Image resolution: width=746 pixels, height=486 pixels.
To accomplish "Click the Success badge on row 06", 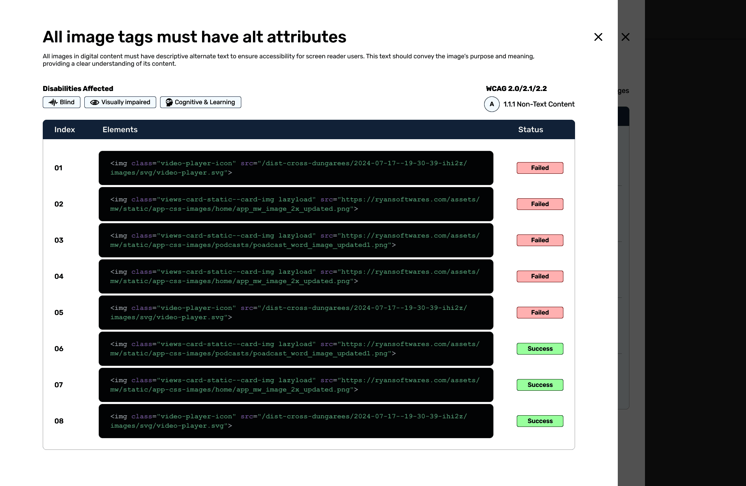I will pos(540,349).
